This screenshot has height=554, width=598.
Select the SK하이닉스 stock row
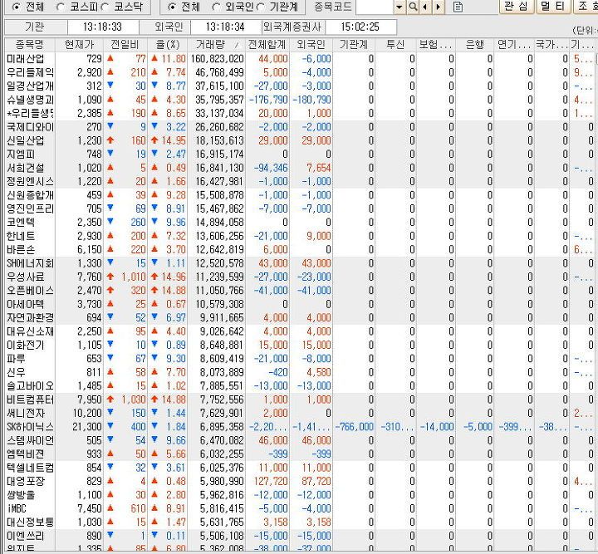299,427
